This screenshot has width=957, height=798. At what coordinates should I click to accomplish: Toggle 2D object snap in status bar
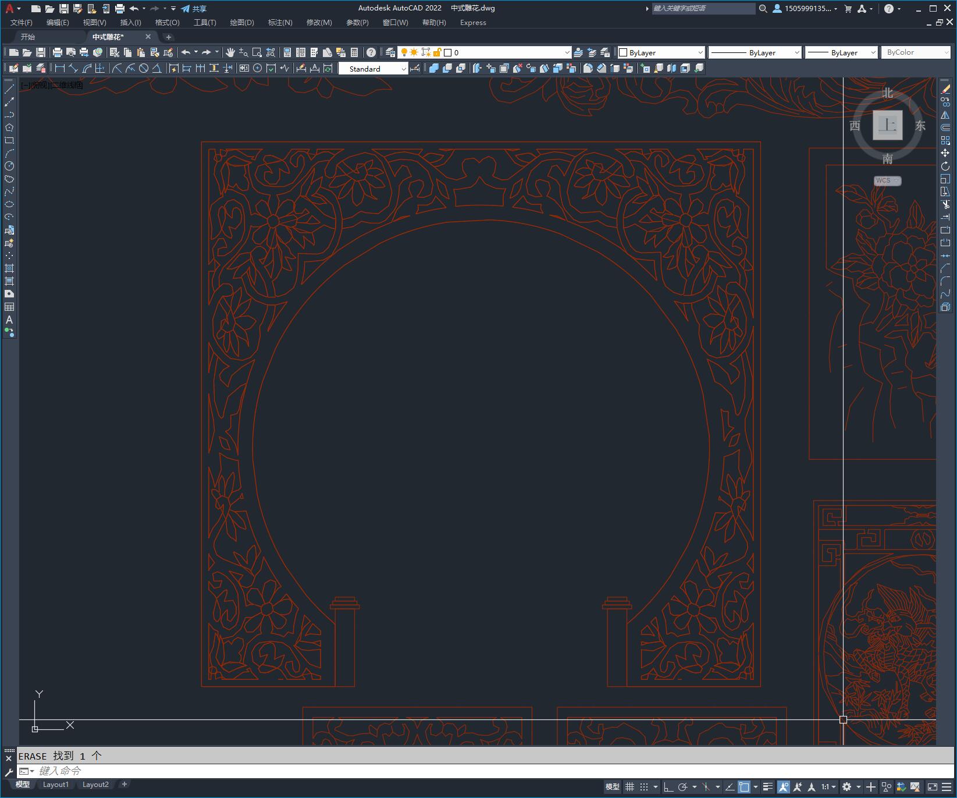pos(744,787)
